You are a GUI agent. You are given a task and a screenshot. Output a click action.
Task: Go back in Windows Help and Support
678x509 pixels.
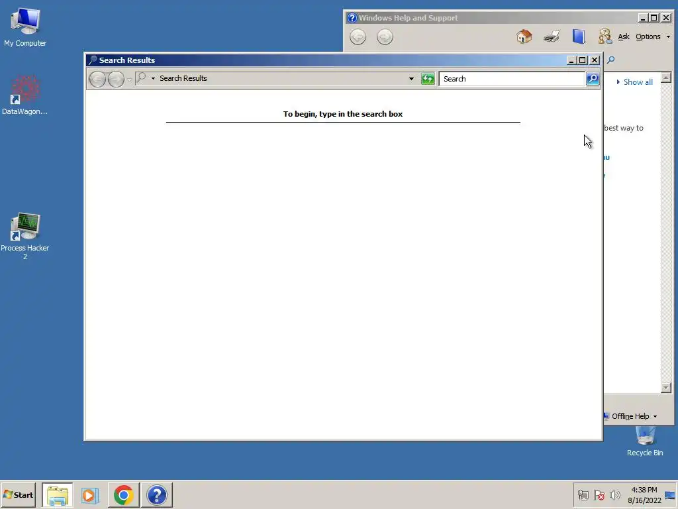(x=358, y=37)
